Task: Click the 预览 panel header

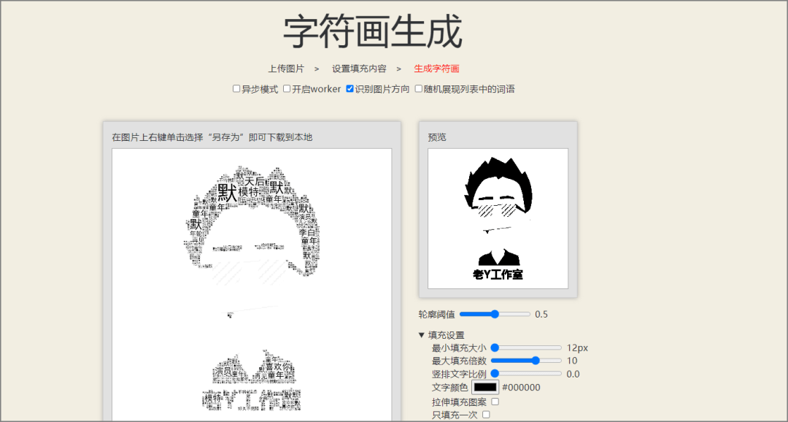Action: 438,135
